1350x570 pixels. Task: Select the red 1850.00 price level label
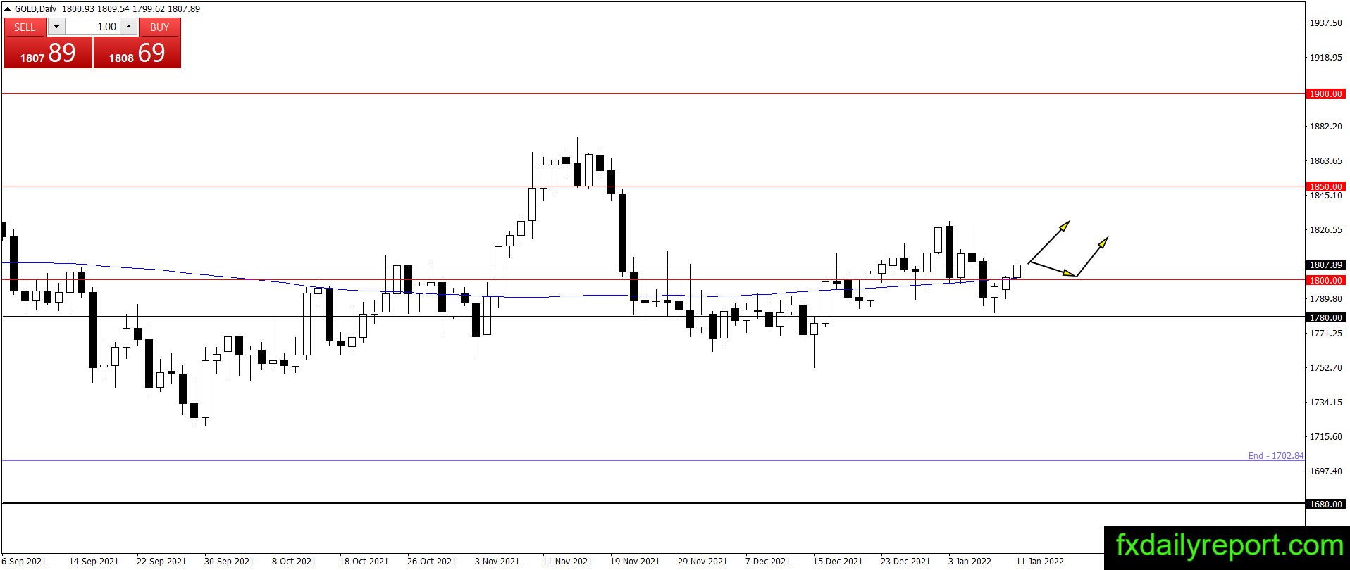click(x=1325, y=186)
